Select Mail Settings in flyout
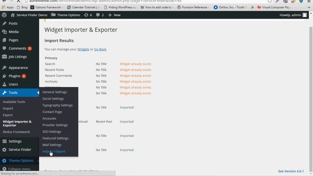Screen dimensions: 313x176 [52, 145]
